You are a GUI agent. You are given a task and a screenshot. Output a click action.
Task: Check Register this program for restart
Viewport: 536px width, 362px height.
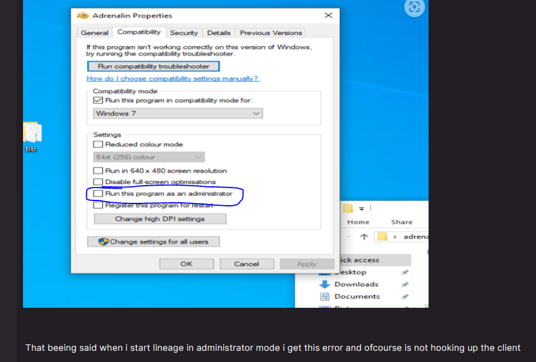click(98, 205)
